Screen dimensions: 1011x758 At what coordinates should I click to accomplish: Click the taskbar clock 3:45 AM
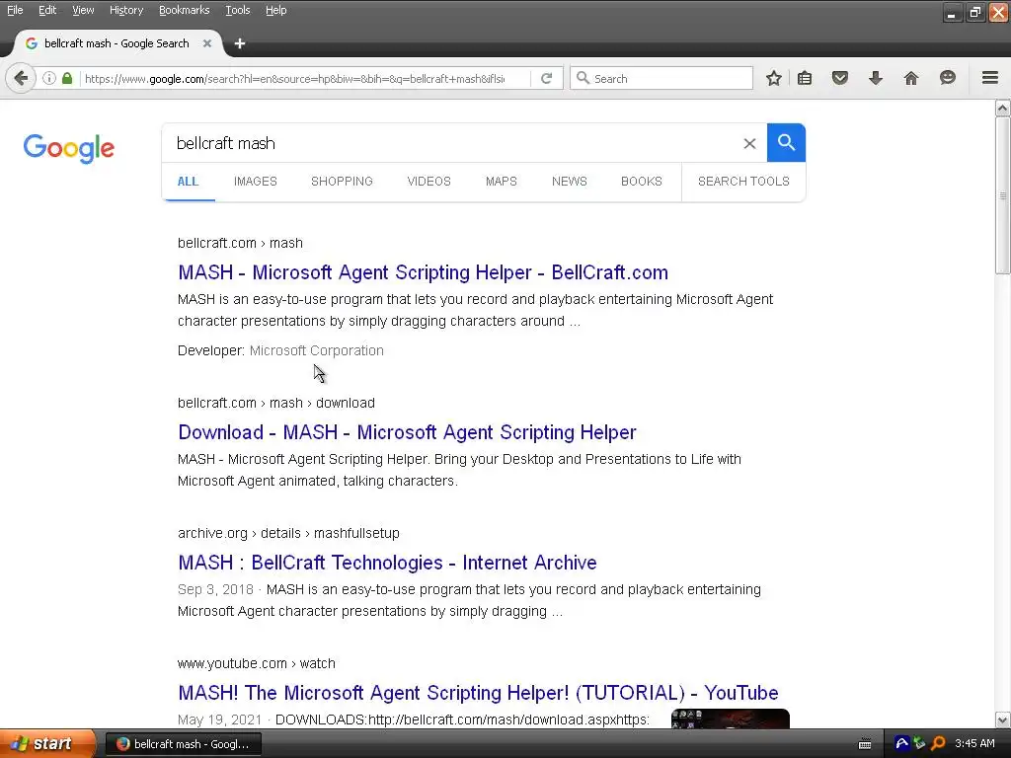tap(974, 744)
